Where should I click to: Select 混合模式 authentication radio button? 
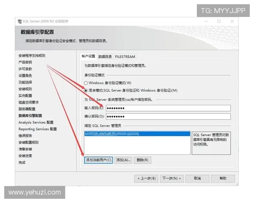click(x=86, y=91)
